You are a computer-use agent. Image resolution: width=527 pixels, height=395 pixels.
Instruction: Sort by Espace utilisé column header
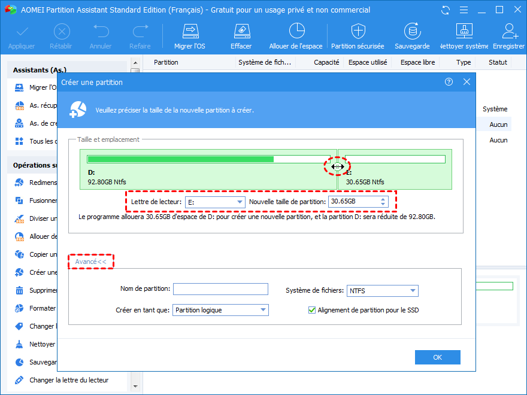click(368, 62)
